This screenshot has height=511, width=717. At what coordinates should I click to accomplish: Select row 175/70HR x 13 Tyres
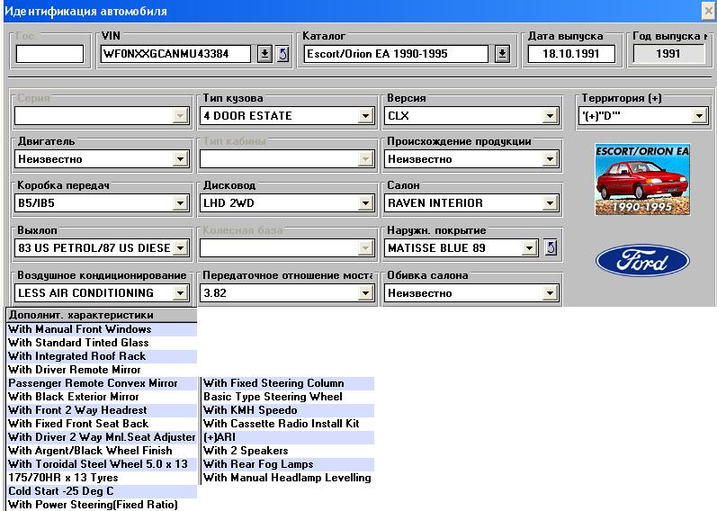[x=102, y=478]
